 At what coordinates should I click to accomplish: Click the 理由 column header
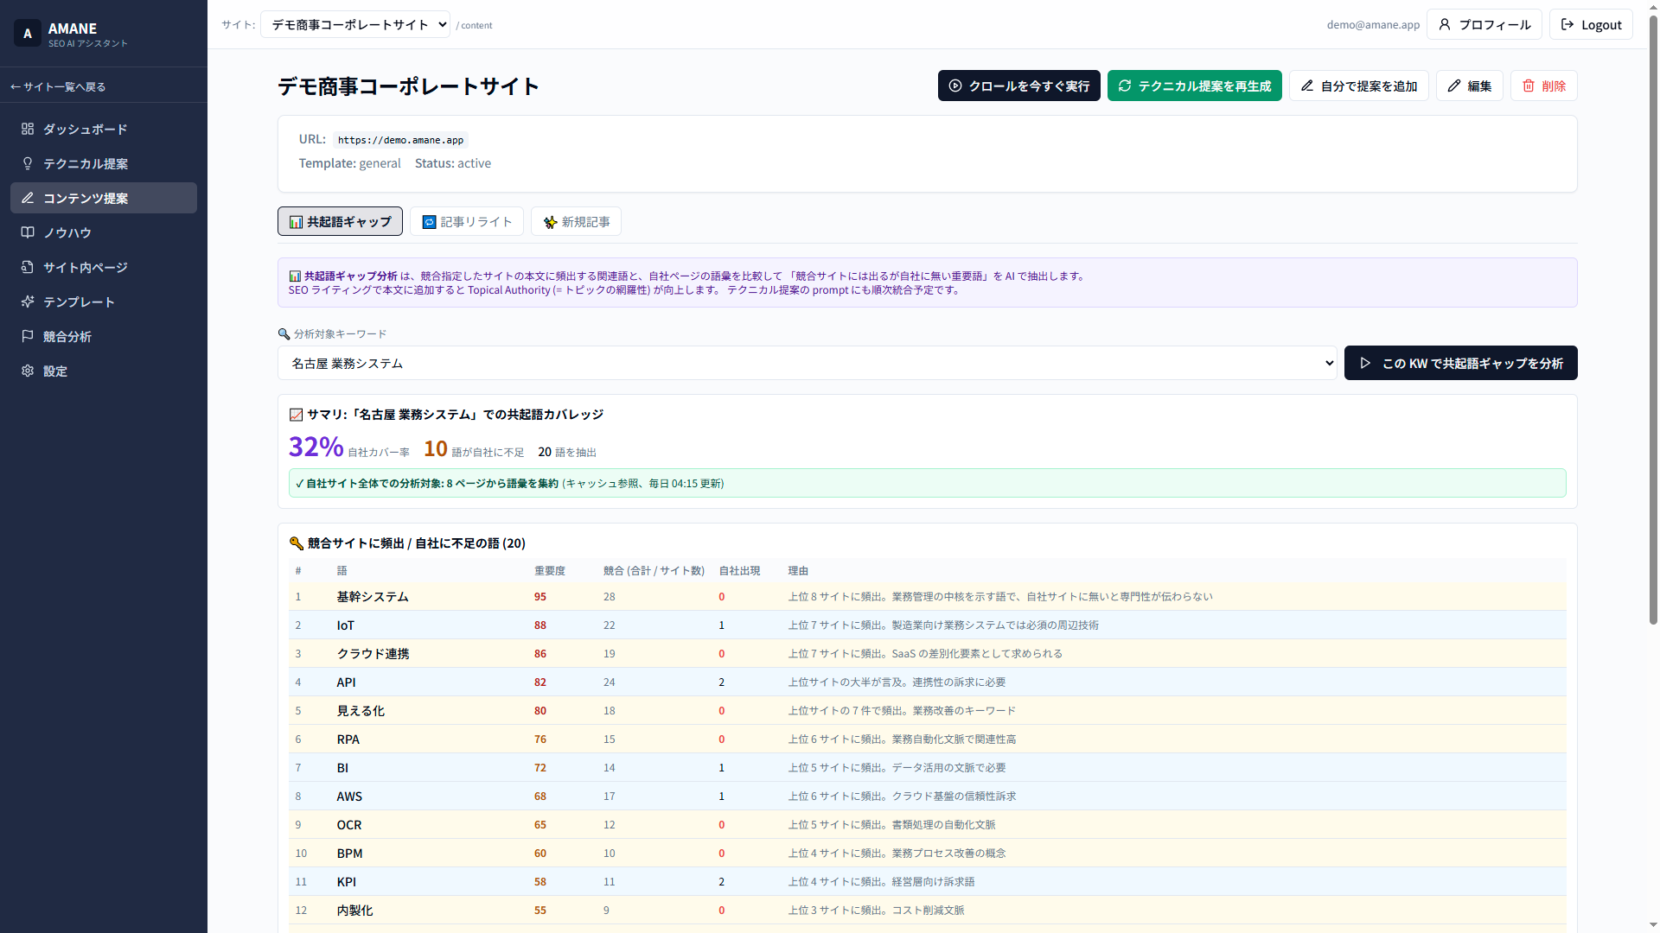[798, 571]
